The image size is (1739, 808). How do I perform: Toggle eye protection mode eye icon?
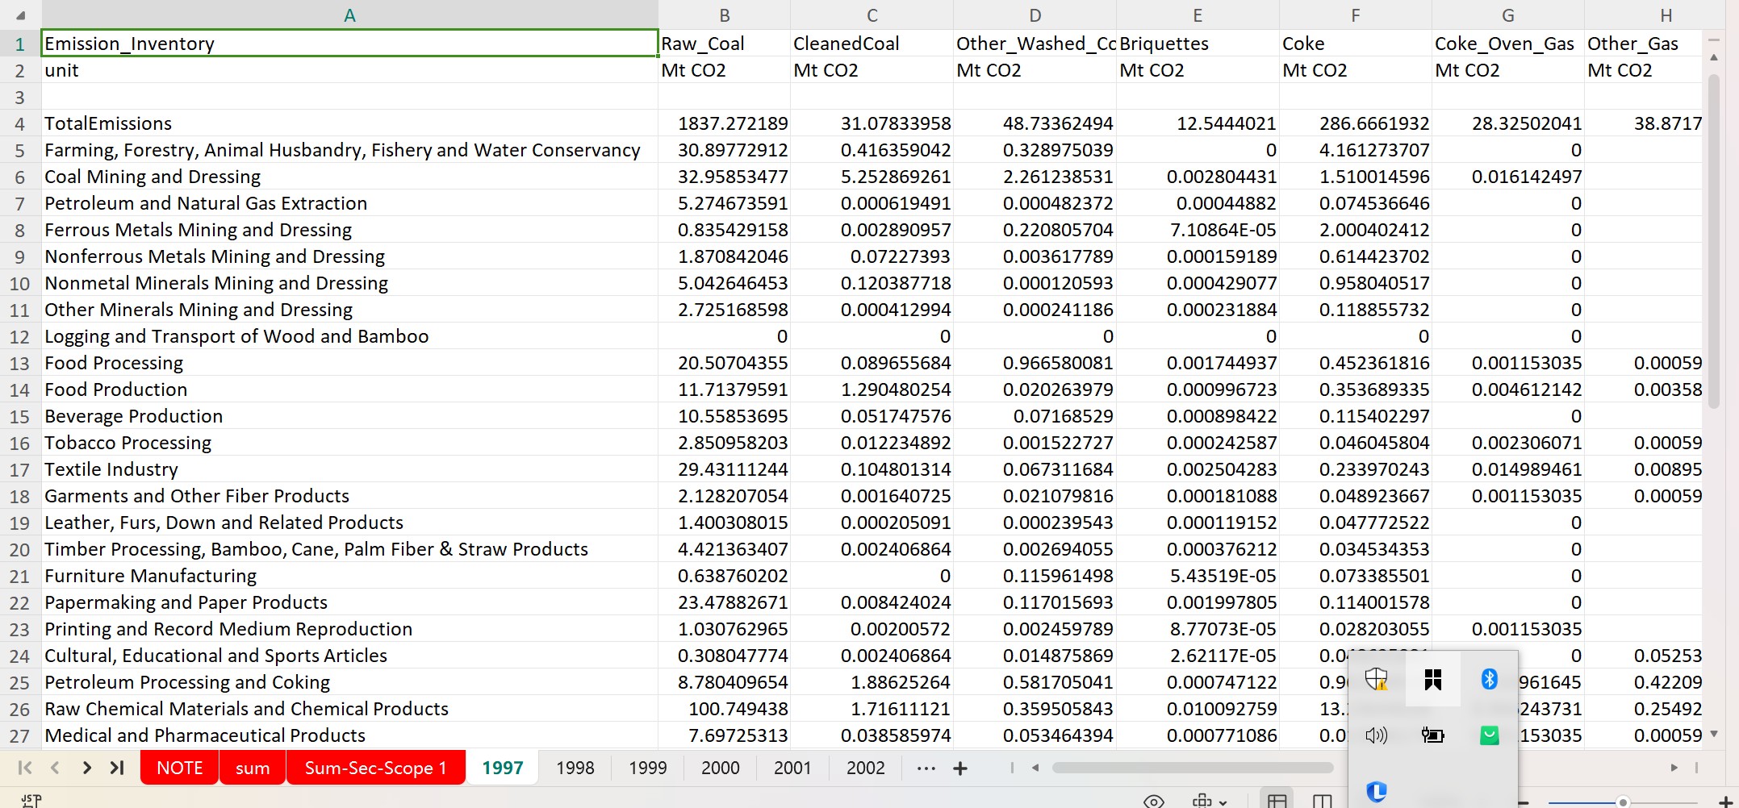click(1154, 801)
